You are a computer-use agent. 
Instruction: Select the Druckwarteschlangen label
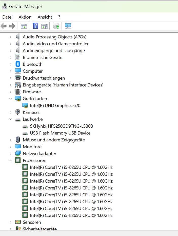coord(44,78)
